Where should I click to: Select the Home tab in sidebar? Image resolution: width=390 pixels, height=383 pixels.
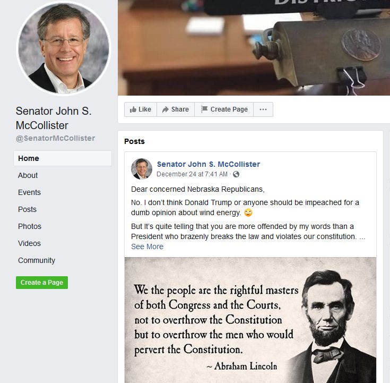[63, 158]
